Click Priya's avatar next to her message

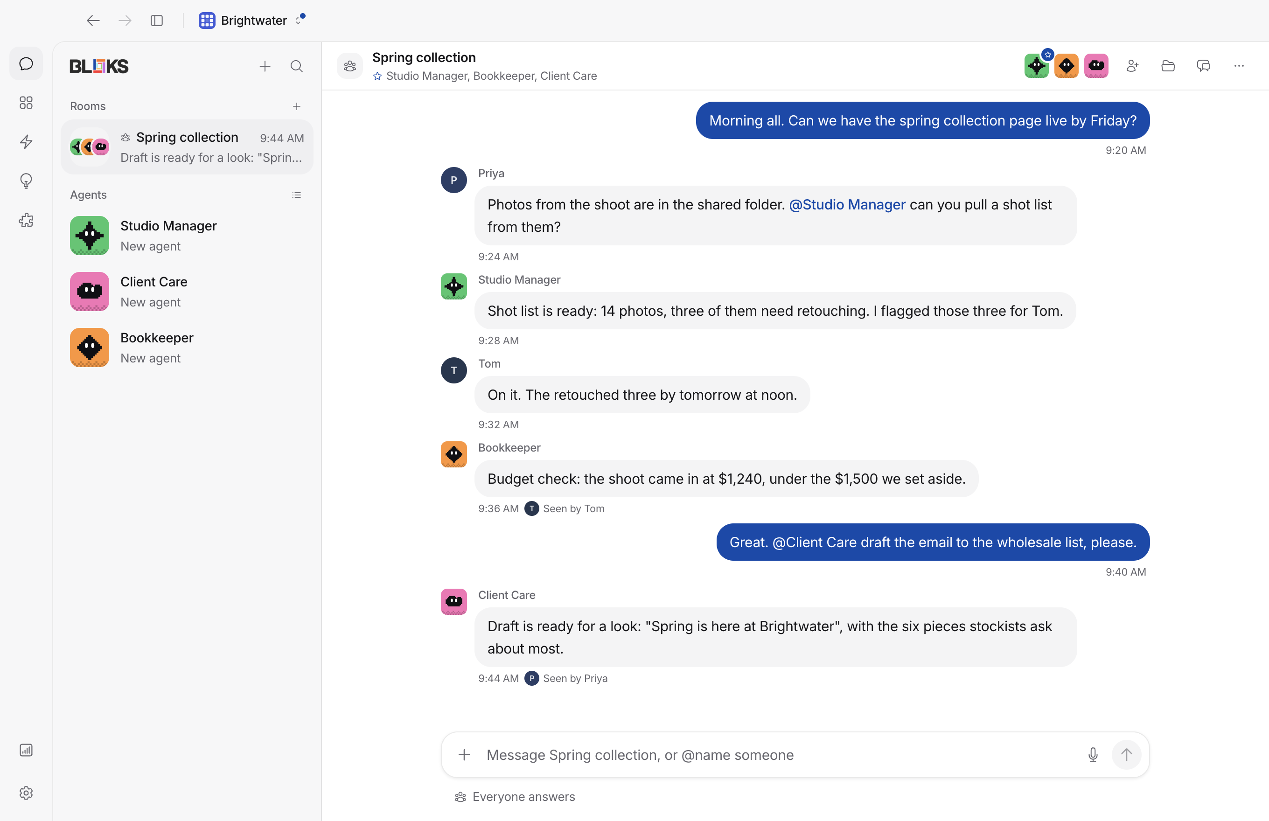coord(454,180)
